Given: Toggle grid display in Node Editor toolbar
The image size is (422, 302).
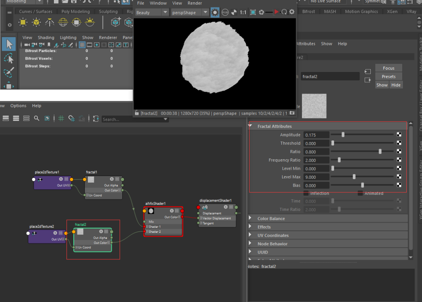Looking at the screenshot, I should [x=61, y=119].
